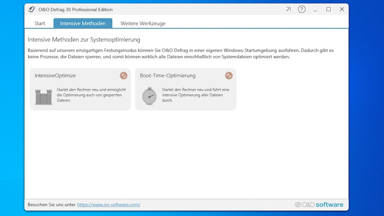Close the O&O Defrag window
Screen dimensions: 384x216
pos(342,9)
